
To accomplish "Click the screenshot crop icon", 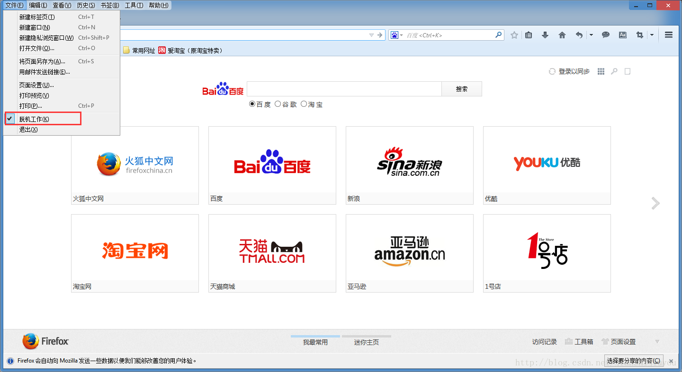I will [x=640, y=35].
